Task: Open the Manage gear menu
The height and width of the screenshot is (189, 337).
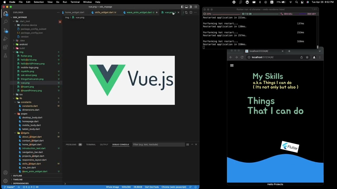Action: [5, 181]
